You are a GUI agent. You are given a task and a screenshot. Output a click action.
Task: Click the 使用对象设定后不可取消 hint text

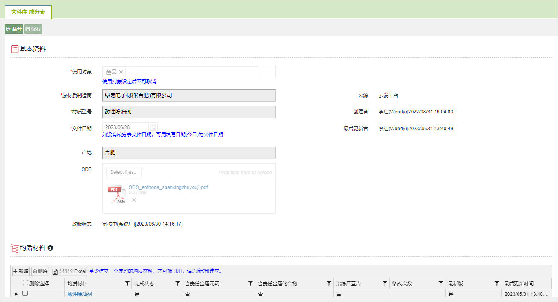coord(129,82)
